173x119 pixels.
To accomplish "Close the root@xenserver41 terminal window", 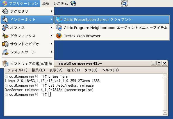I will [165, 63].
